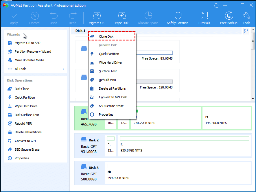Click the scroll down arrow of the disk list
256x192 pixels.
point(253,99)
